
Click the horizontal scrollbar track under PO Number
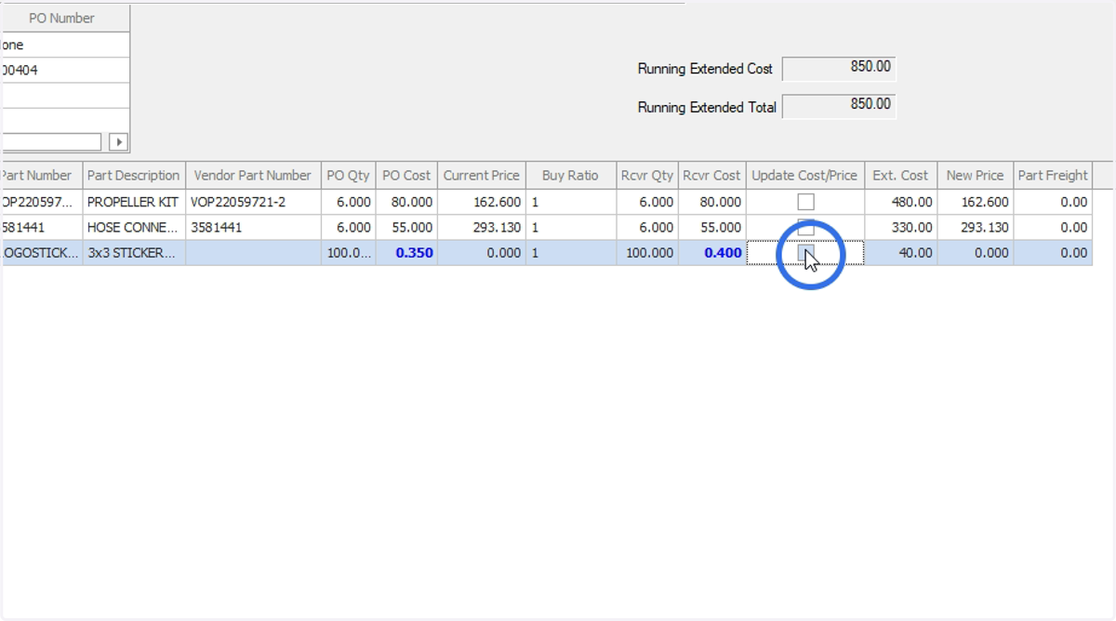(x=51, y=142)
